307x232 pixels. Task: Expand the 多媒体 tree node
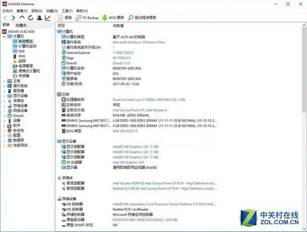[4, 101]
